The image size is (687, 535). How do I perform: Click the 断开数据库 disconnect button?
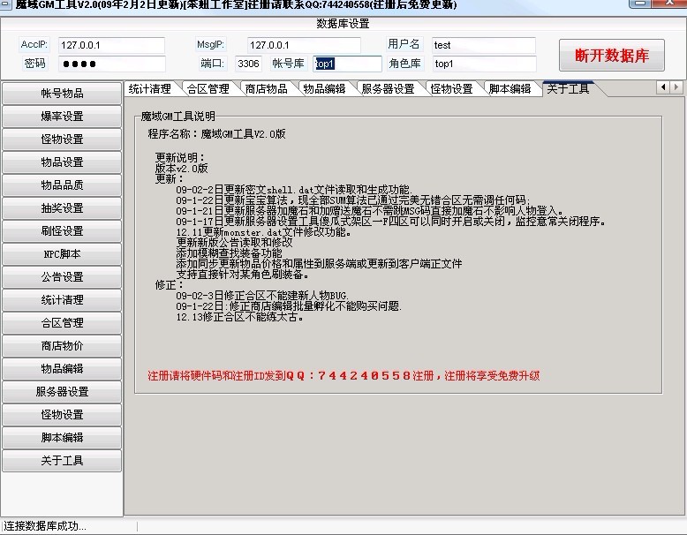[611, 56]
